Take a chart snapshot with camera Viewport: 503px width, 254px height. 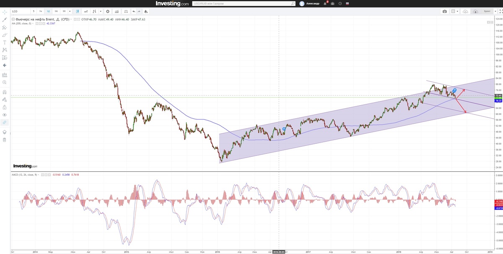click(445, 11)
